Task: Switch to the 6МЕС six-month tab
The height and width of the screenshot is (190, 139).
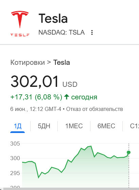Action: tap(106, 126)
